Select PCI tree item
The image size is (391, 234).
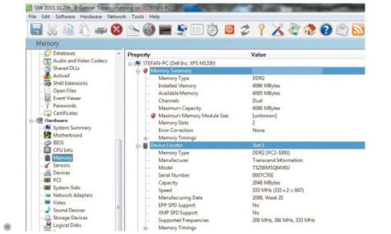click(57, 180)
